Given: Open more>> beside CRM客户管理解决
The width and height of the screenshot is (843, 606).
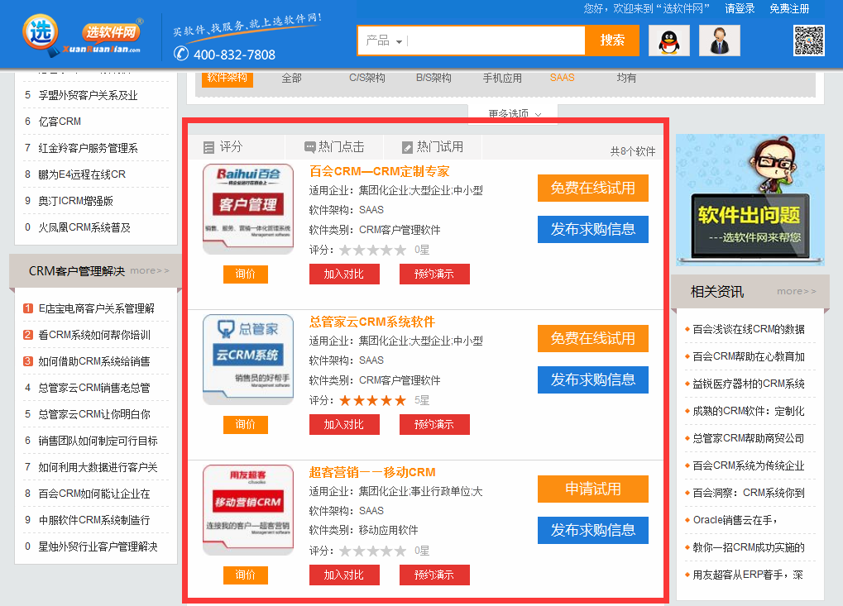Looking at the screenshot, I should [150, 271].
